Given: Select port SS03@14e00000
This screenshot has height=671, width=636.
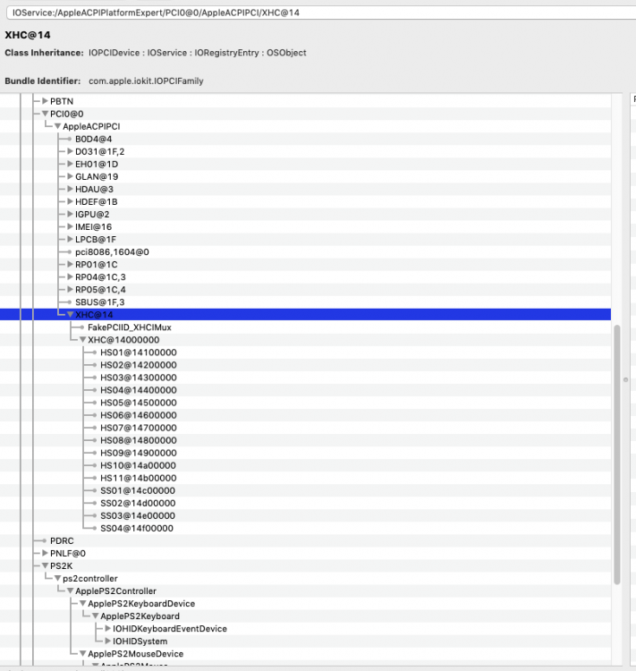Looking at the screenshot, I should pyautogui.click(x=138, y=515).
